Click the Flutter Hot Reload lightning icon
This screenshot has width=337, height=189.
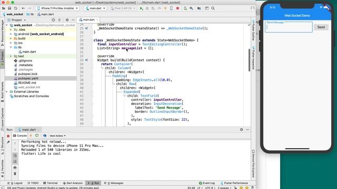(x=165, y=8)
